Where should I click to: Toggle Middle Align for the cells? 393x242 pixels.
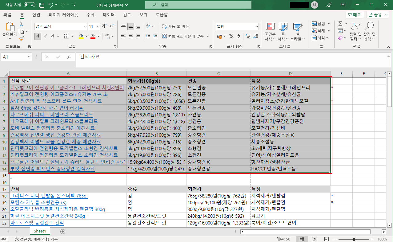coord(131,26)
